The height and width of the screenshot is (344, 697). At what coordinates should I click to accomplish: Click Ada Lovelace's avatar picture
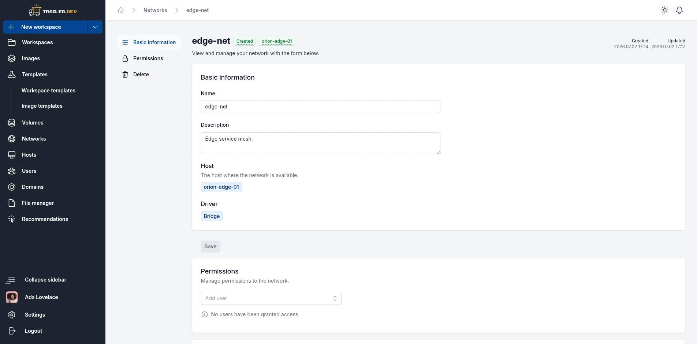click(12, 297)
